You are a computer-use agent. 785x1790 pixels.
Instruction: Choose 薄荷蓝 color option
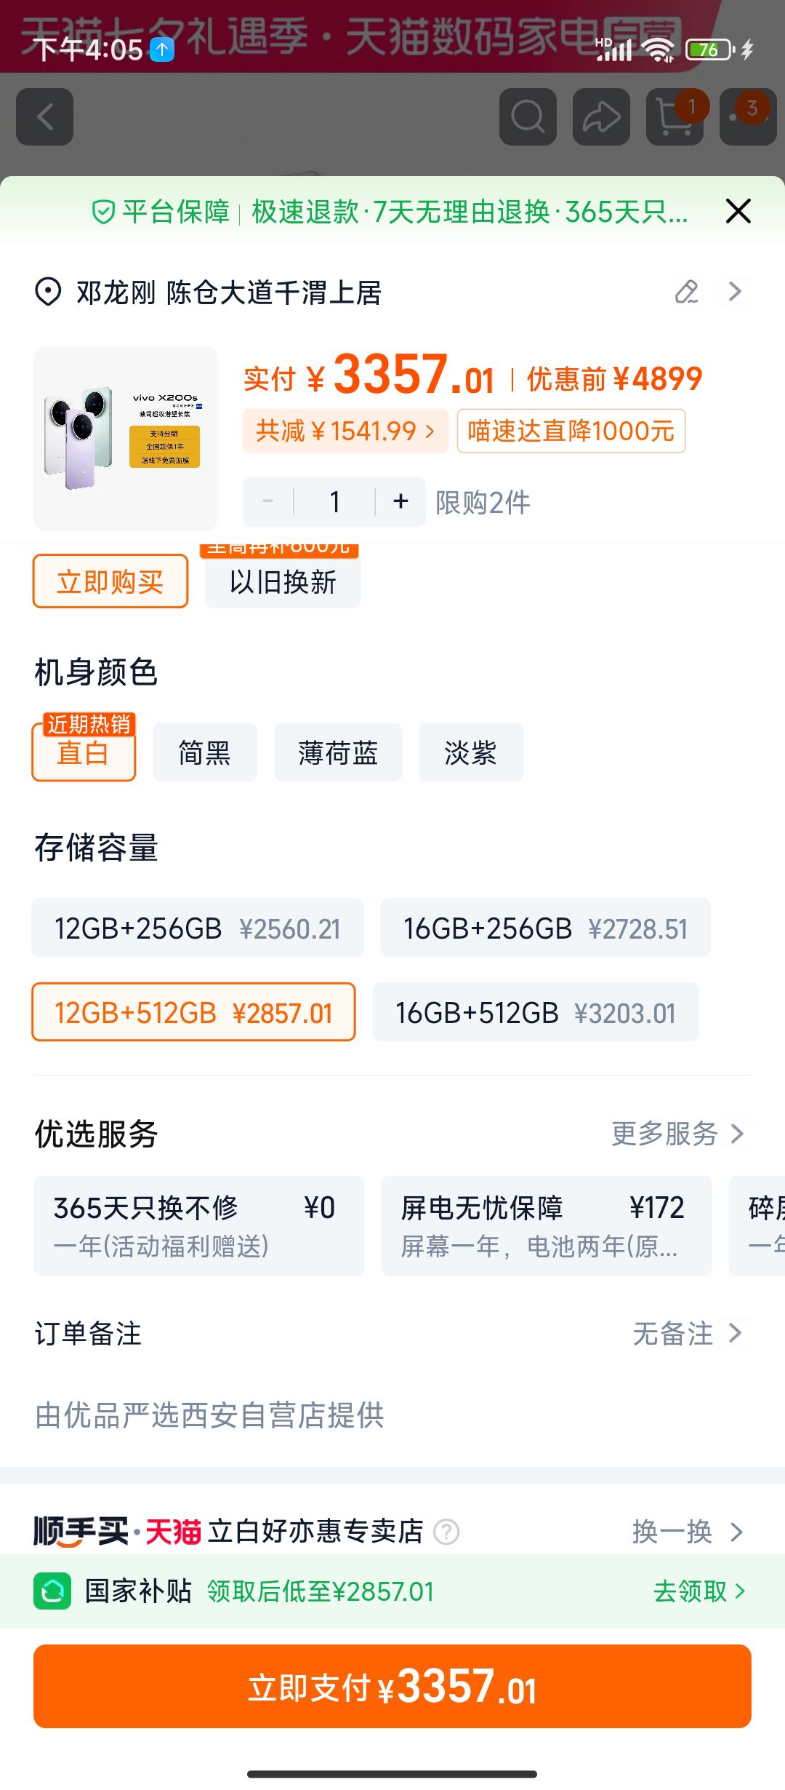pos(338,752)
